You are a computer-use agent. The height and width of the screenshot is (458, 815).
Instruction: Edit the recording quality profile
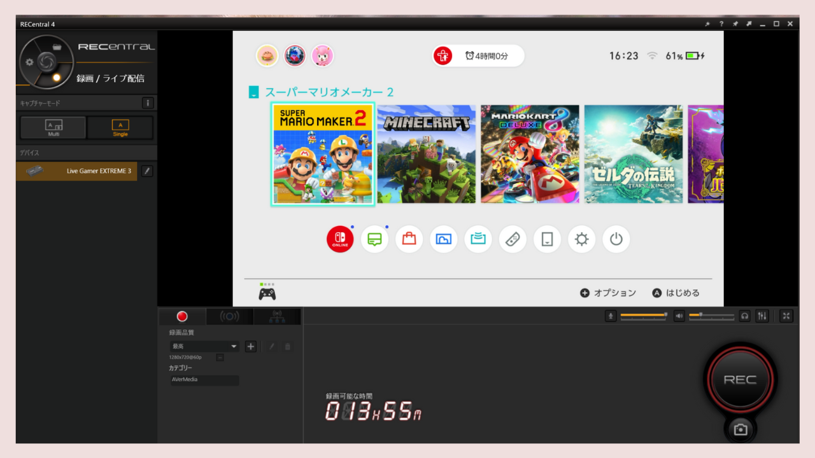(271, 347)
